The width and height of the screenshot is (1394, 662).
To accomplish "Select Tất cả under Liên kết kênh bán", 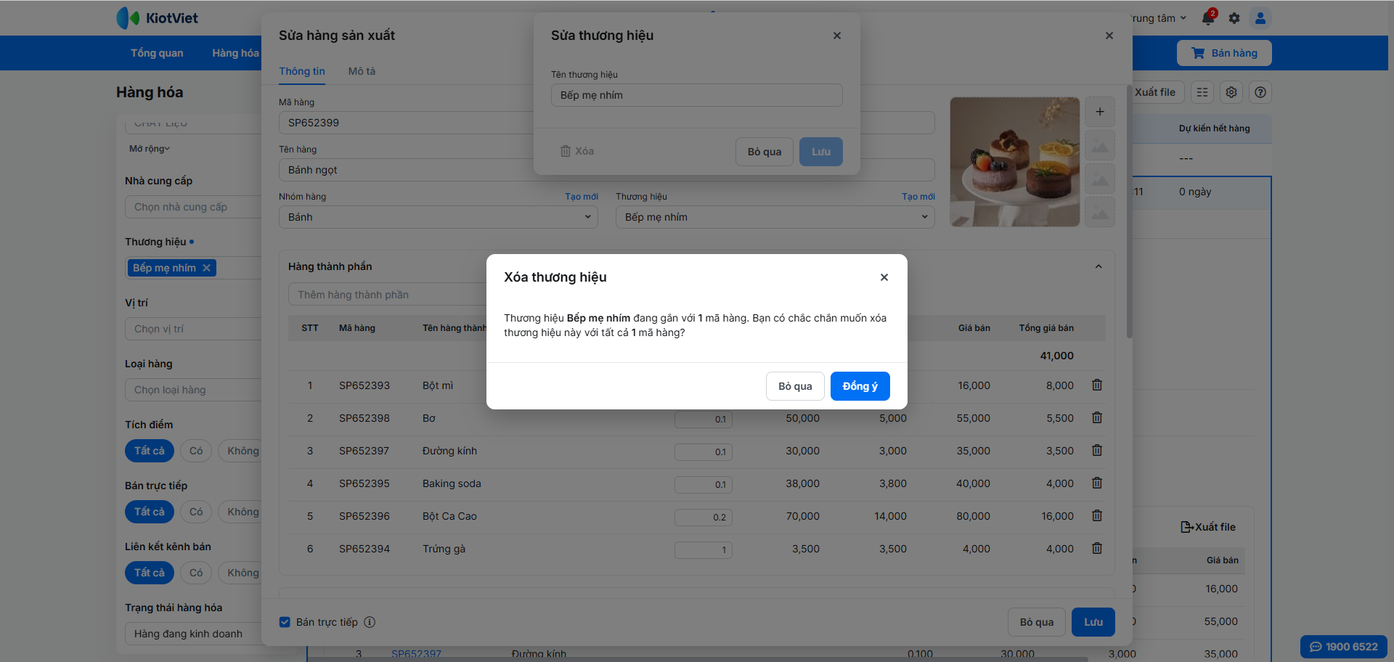I will coord(150,573).
